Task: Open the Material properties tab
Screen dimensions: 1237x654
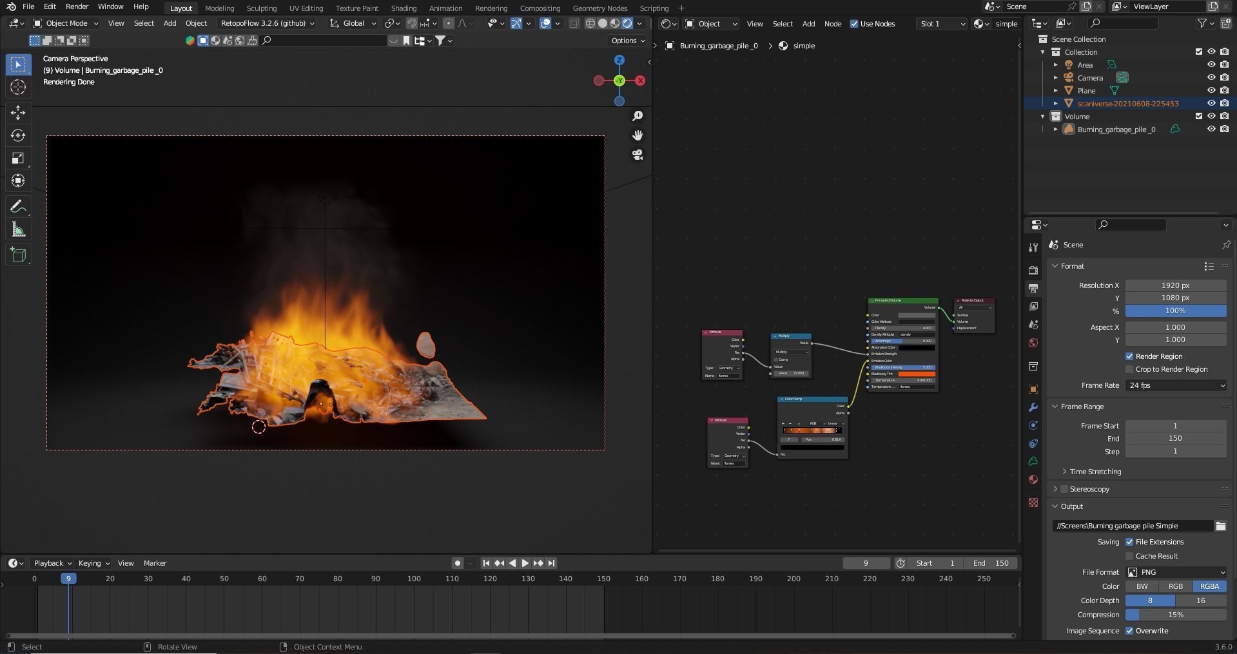Action: [x=1033, y=479]
